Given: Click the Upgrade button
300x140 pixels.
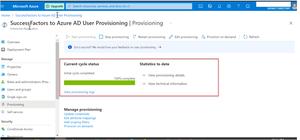Looking at the screenshot, I should click(54, 6).
